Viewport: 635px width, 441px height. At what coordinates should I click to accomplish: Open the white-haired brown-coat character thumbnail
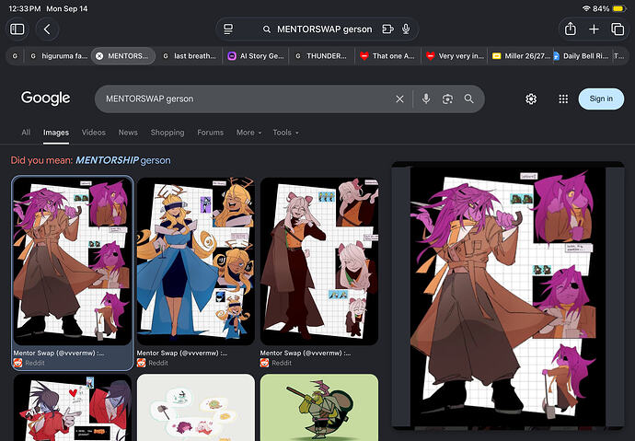pos(319,261)
